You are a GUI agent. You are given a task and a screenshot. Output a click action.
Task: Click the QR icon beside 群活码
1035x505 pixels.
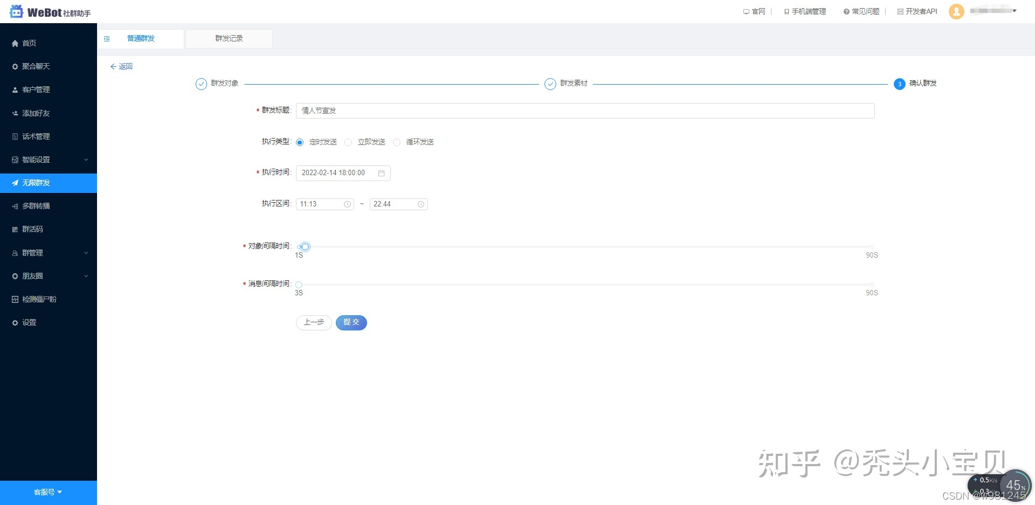[x=15, y=230]
